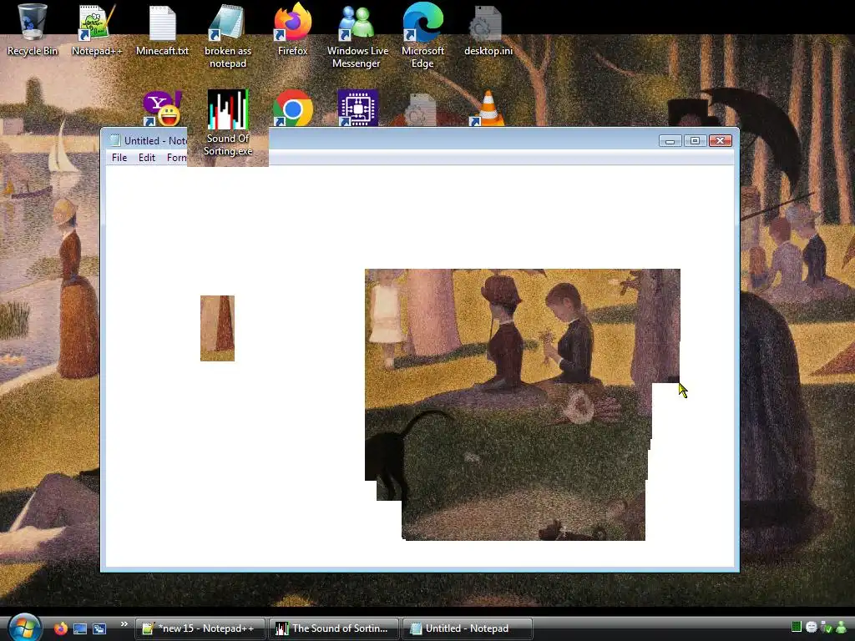Select the Minecaft.txt file icon
Viewport: 855px width, 641px height.
click(162, 30)
